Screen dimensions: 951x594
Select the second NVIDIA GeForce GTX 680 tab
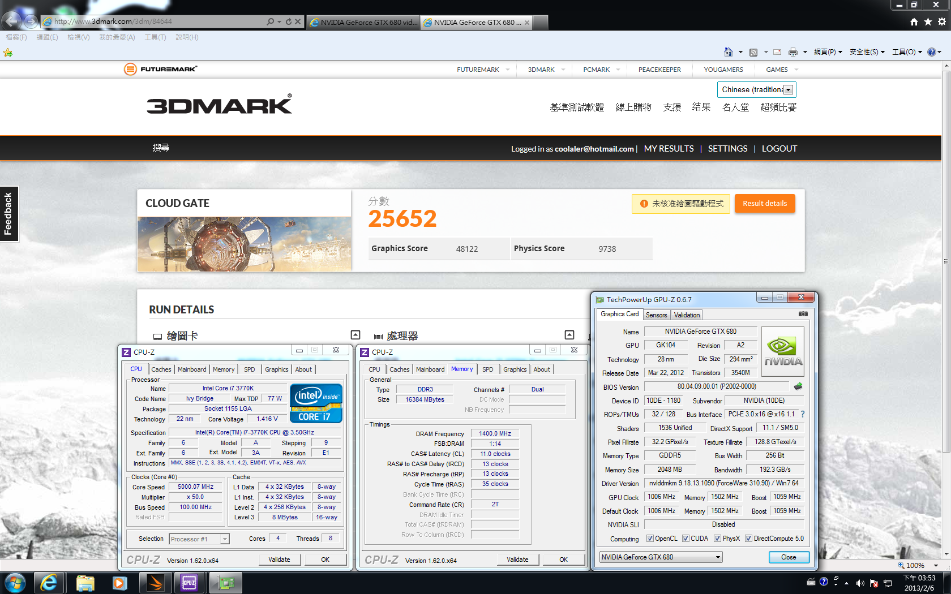point(476,23)
